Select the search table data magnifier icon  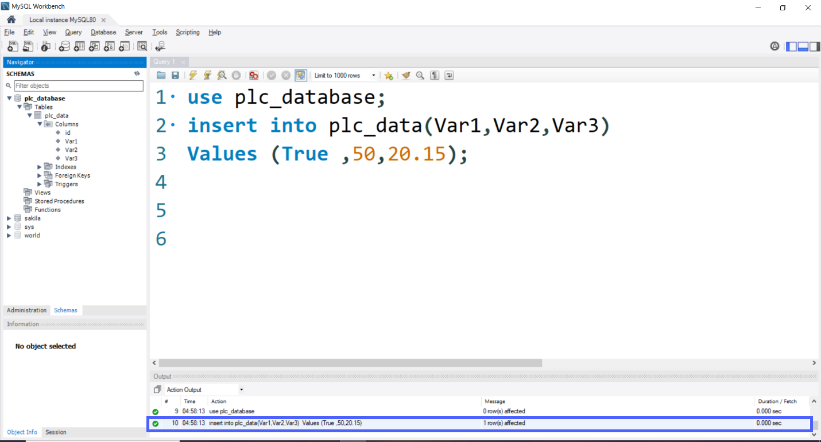(x=142, y=46)
